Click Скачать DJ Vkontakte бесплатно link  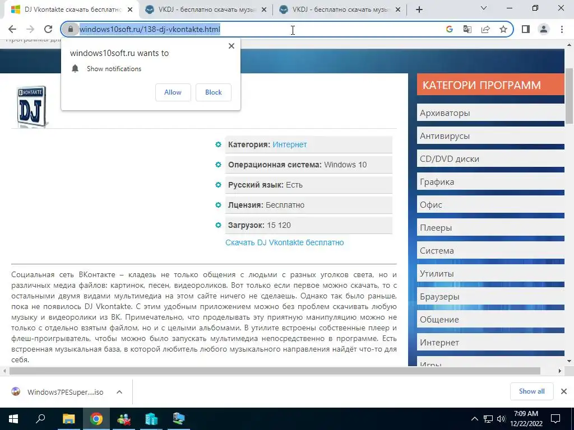(284, 242)
